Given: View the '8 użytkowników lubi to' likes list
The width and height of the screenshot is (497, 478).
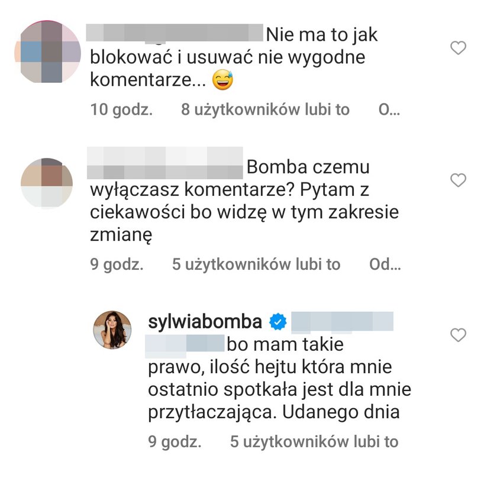Looking at the screenshot, I should (265, 109).
